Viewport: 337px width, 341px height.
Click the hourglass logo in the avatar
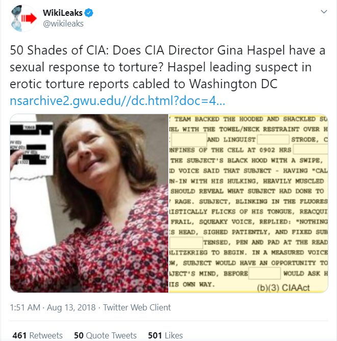coord(17,18)
